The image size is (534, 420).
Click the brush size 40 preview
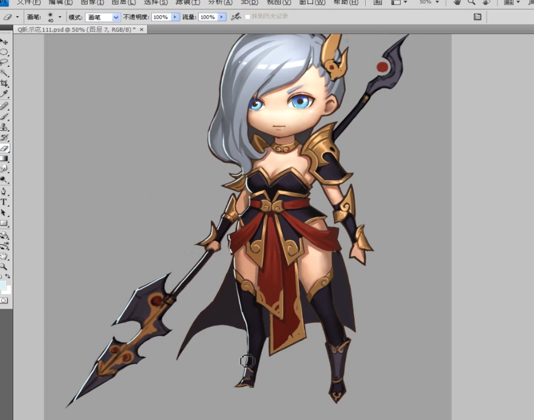pos(50,16)
